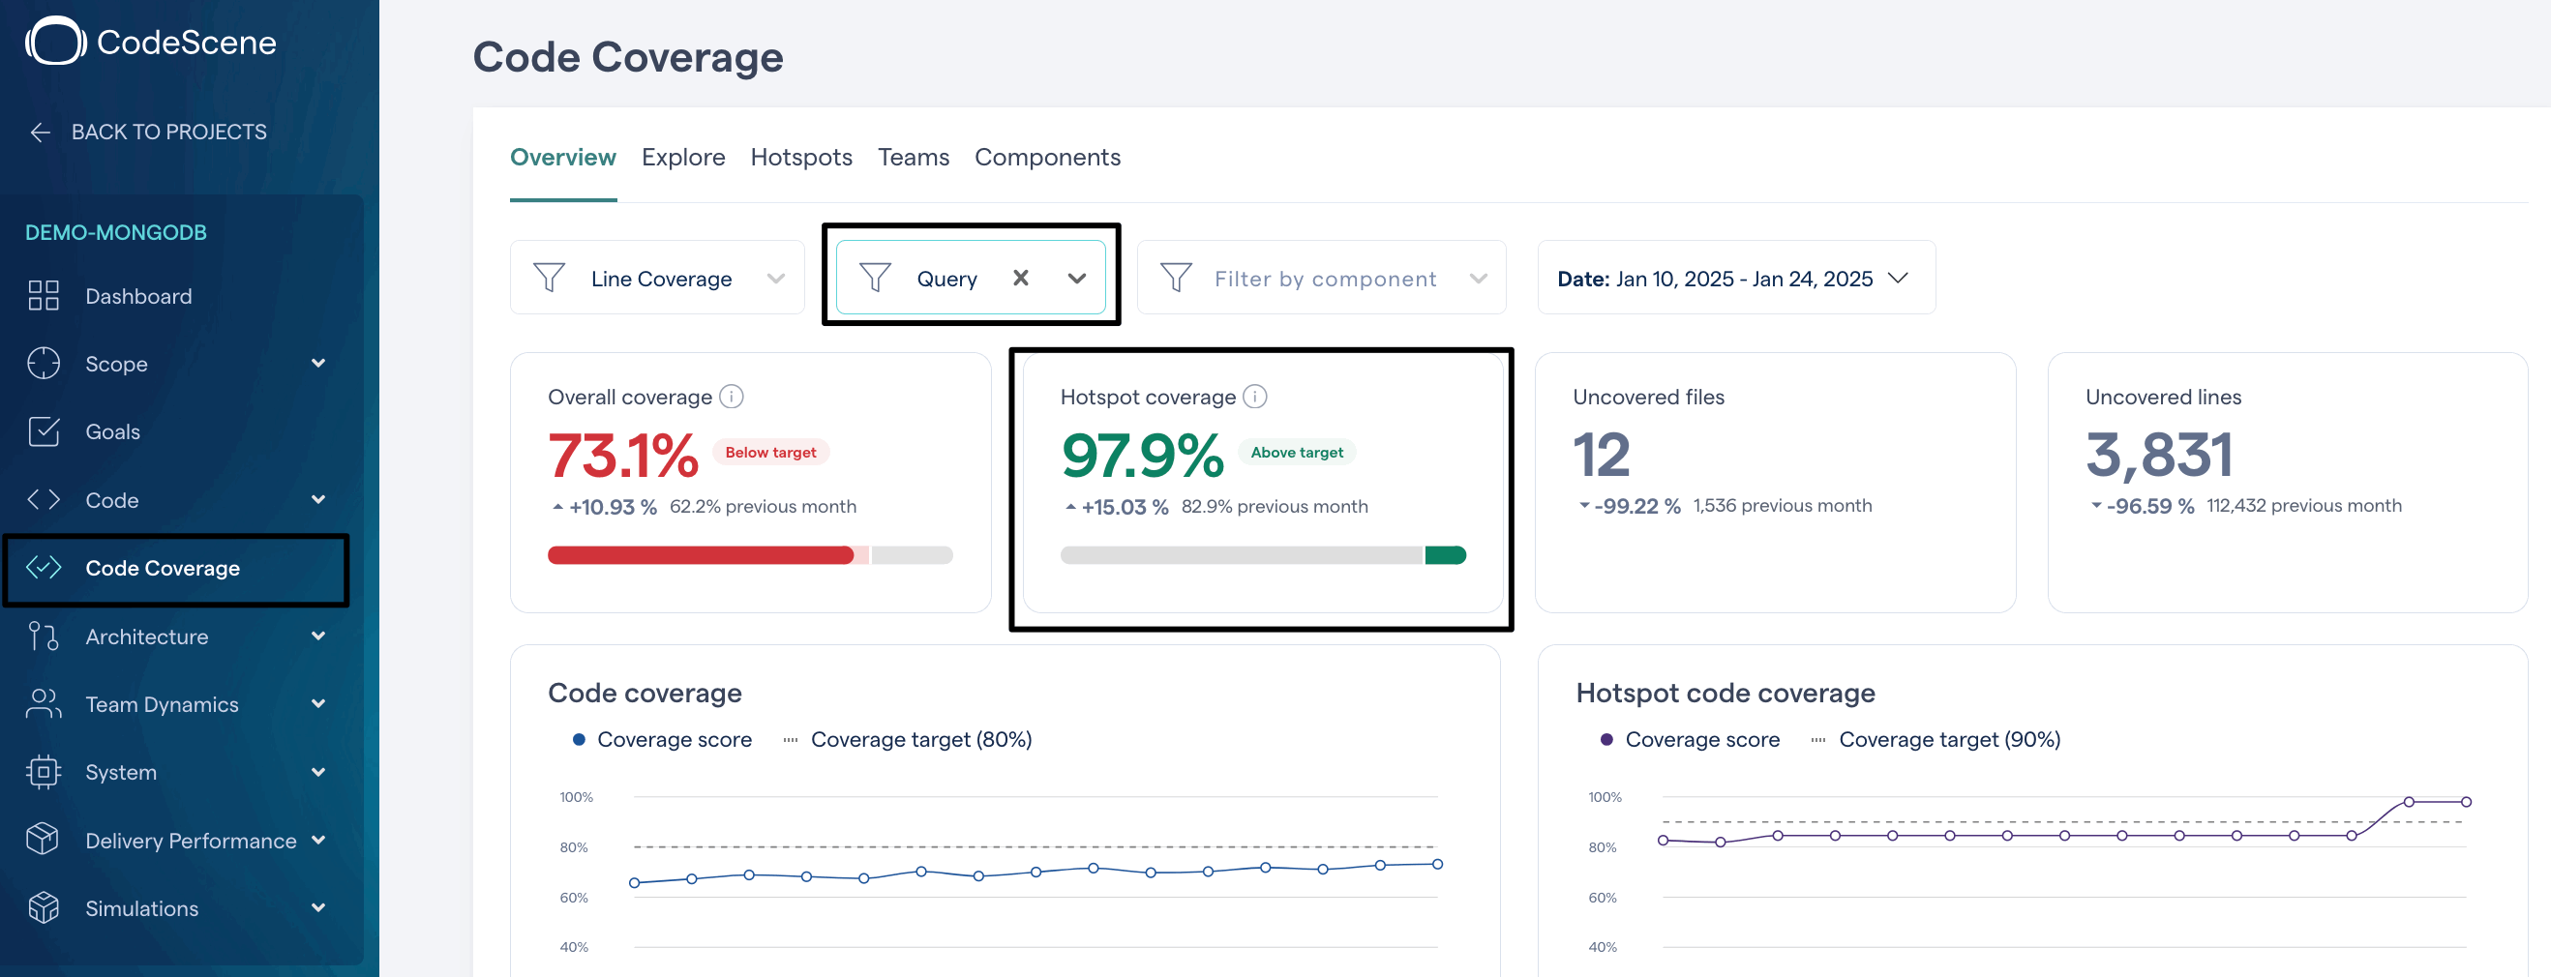The width and height of the screenshot is (2551, 977).
Task: Click the Overall coverage info icon
Action: coord(731,396)
